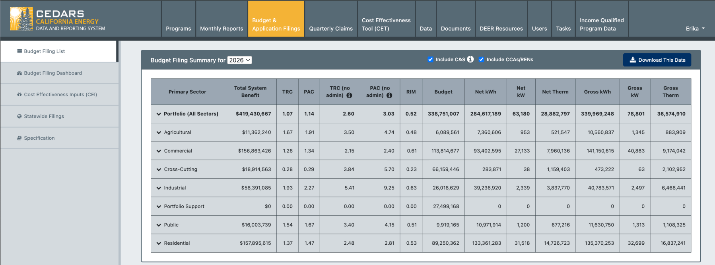Click info icon in TRC (no admin) header
Image resolution: width=715 pixels, height=265 pixels.
tap(349, 95)
